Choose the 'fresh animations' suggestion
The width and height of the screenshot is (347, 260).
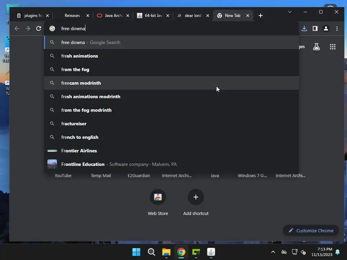[171, 56]
